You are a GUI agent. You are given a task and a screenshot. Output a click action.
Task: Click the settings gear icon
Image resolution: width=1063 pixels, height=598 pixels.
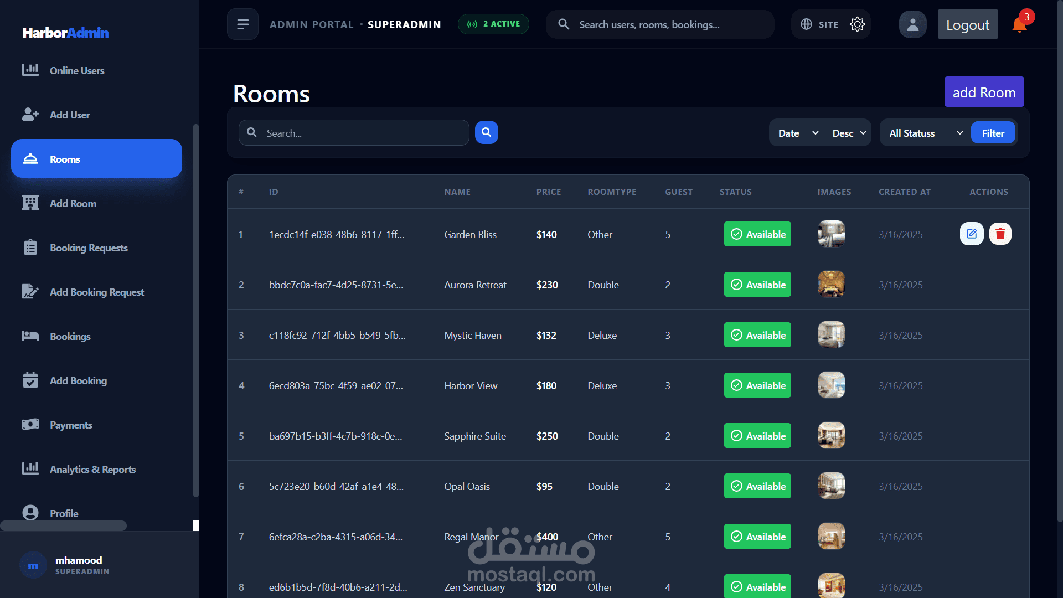tap(857, 24)
